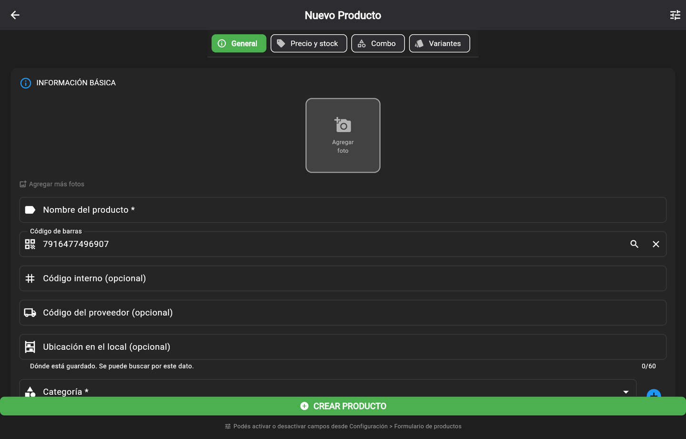Open form settings via sliders icon
The width and height of the screenshot is (686, 439).
pos(675,15)
